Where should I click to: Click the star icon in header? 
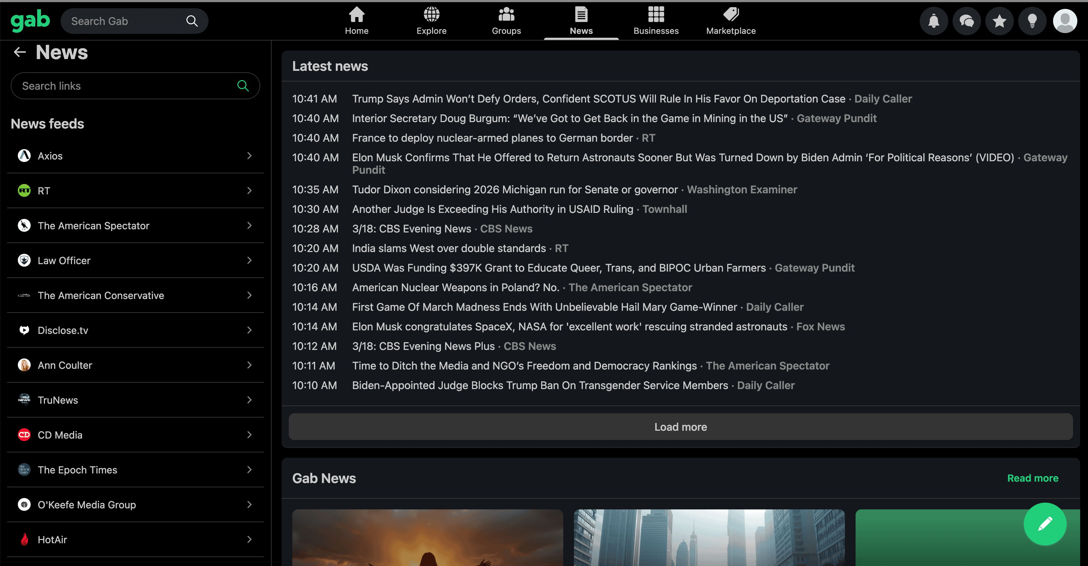tap(999, 21)
